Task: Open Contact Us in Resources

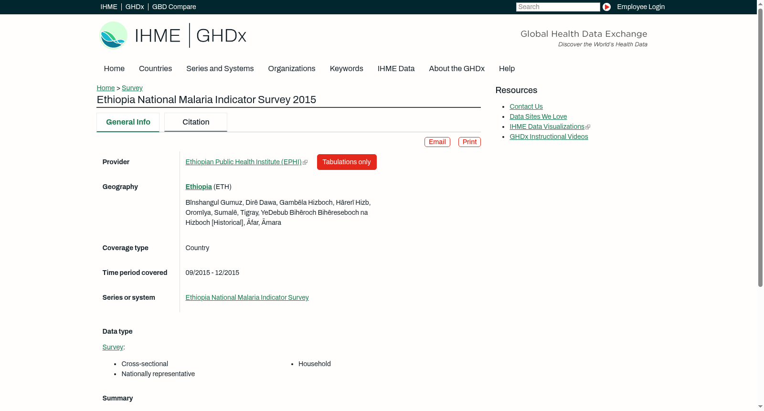Action: [x=526, y=106]
